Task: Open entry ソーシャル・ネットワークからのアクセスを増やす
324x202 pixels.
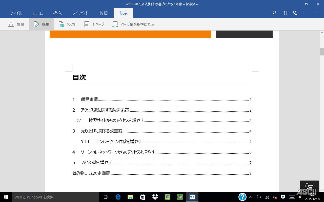Action: [162, 152]
